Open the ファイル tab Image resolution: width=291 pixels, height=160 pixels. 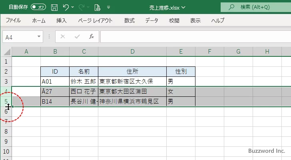point(13,20)
